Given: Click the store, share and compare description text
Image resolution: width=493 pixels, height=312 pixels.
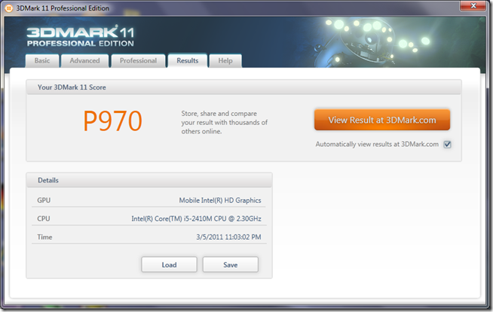Looking at the screenshot, I should 225,122.
